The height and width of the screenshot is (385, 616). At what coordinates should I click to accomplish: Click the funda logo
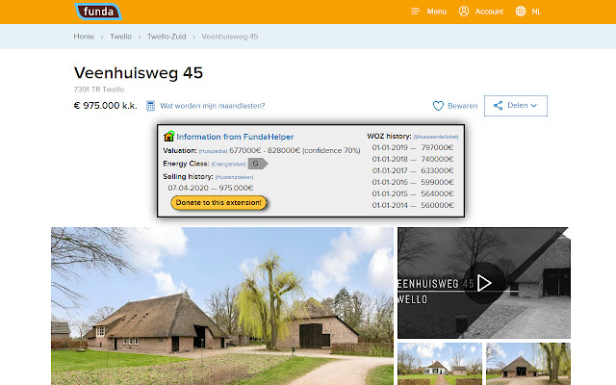pos(98,12)
